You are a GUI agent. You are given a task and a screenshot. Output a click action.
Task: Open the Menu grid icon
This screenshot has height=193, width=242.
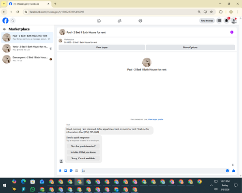point(219,21)
